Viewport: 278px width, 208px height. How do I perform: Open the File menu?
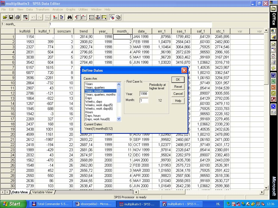tap(4, 9)
